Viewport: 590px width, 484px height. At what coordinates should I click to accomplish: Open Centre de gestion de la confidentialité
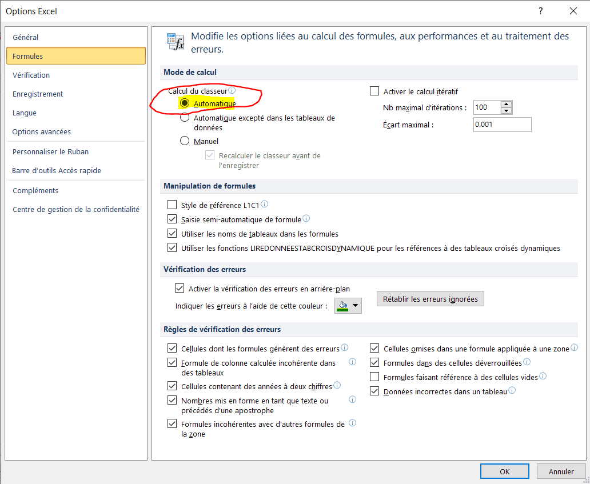pos(76,209)
